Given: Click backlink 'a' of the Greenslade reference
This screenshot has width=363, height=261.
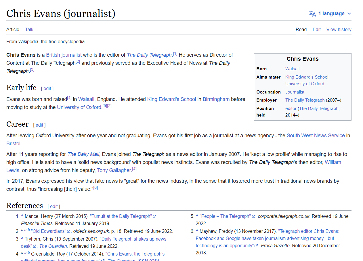Looking at the screenshot, I should click(25, 253).
